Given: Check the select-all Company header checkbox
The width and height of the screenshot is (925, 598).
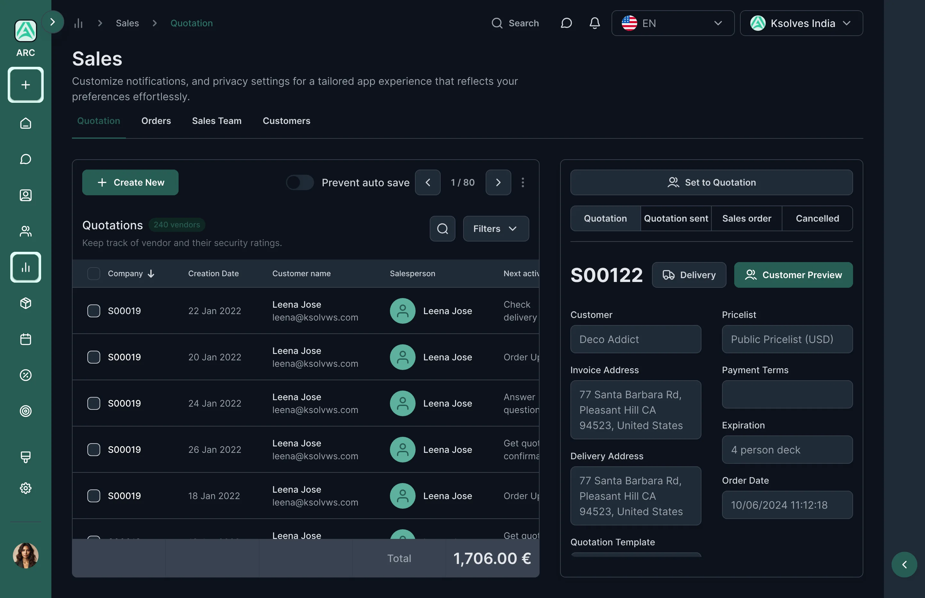Looking at the screenshot, I should click(93, 273).
